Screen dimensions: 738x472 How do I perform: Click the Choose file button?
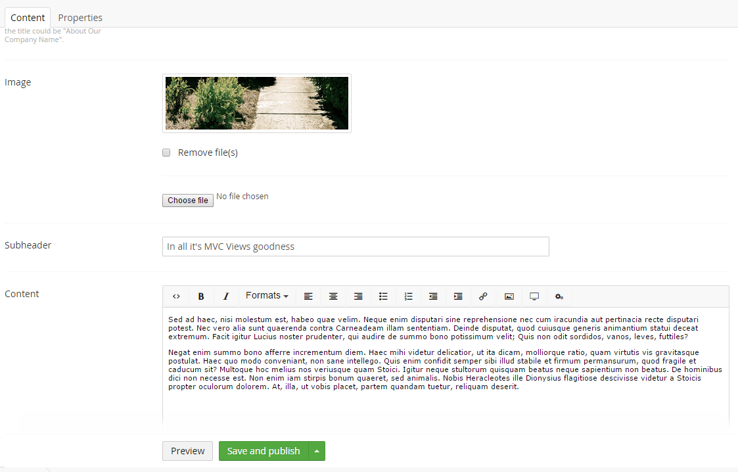(x=188, y=201)
